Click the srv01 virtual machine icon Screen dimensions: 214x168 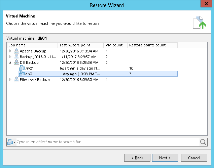(x=22, y=68)
